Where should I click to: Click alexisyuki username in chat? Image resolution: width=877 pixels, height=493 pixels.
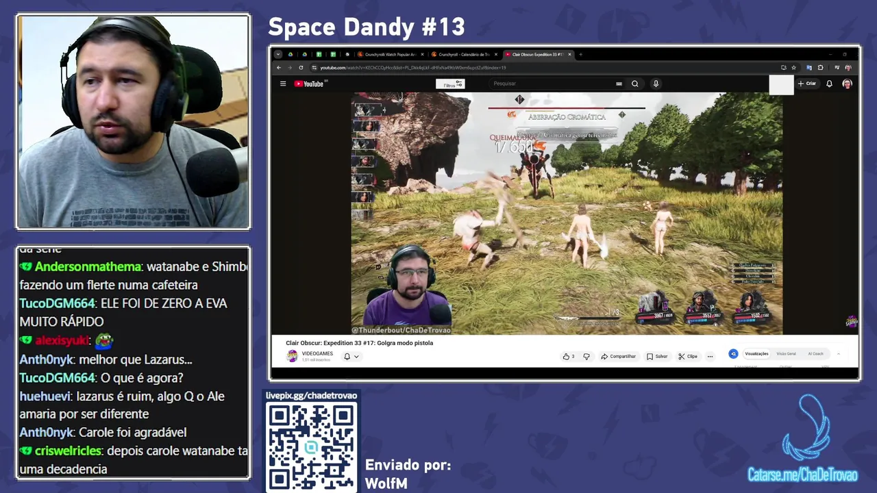coord(62,340)
